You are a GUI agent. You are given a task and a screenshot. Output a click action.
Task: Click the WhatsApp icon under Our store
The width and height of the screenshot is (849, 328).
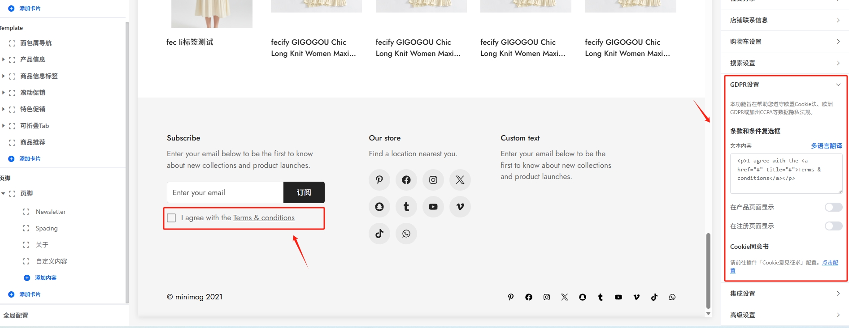[x=406, y=234]
